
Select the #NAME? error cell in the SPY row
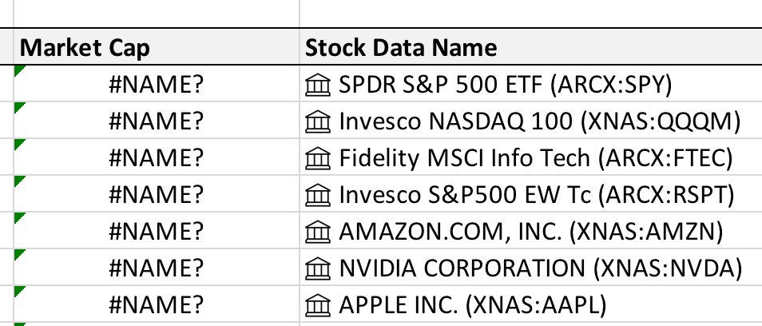click(x=157, y=84)
